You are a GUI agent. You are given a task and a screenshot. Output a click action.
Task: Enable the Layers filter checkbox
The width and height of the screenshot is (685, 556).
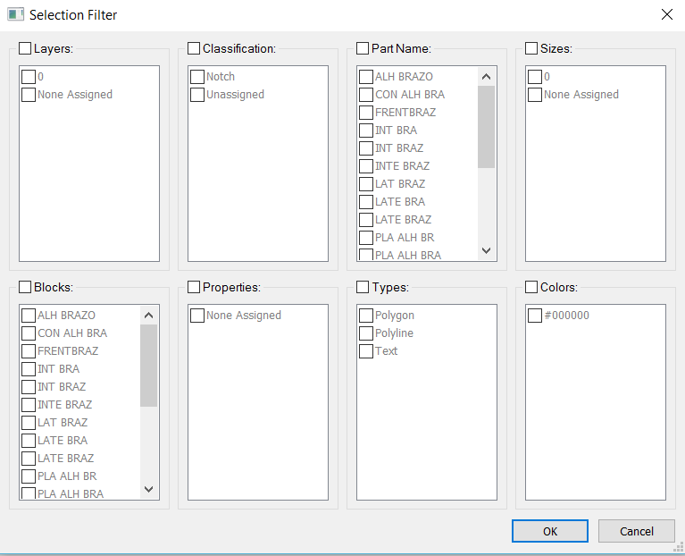pos(25,48)
